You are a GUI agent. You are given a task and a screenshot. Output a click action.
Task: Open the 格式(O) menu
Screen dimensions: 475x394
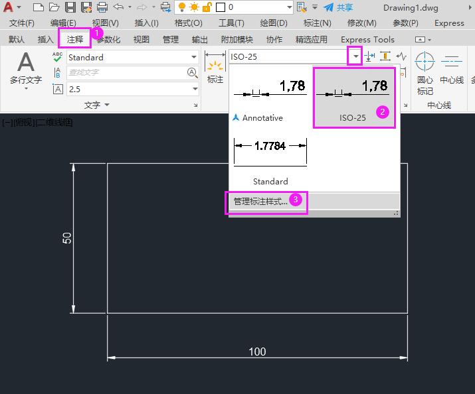click(x=188, y=23)
